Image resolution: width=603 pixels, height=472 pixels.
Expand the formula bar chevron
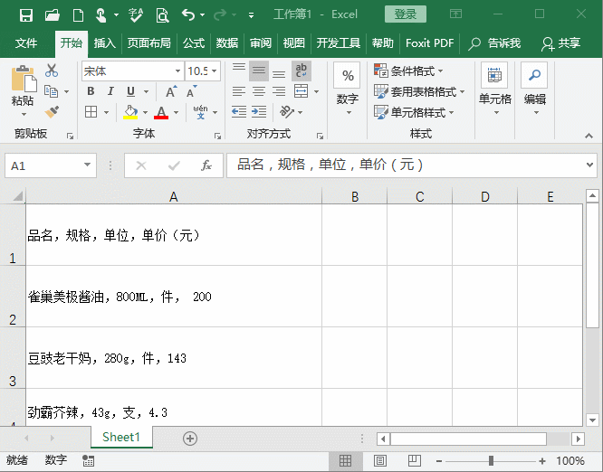tap(589, 165)
